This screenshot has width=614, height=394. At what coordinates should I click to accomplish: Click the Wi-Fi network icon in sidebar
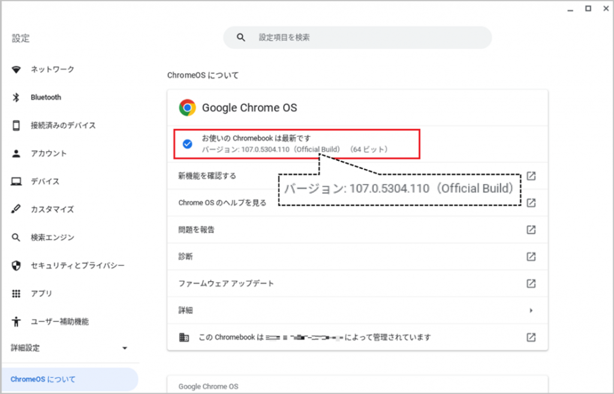[17, 70]
